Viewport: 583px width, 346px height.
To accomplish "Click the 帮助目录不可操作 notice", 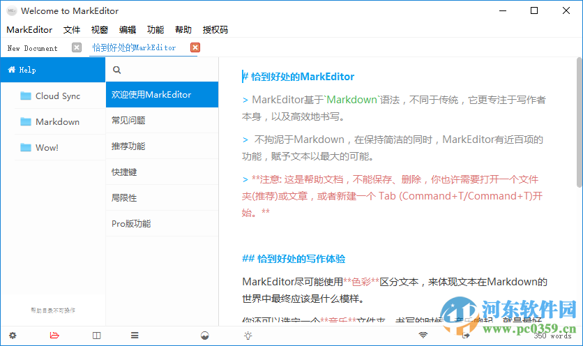I will point(53,310).
